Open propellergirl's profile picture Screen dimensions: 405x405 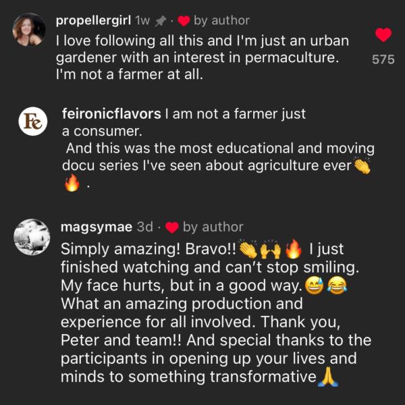30,30
